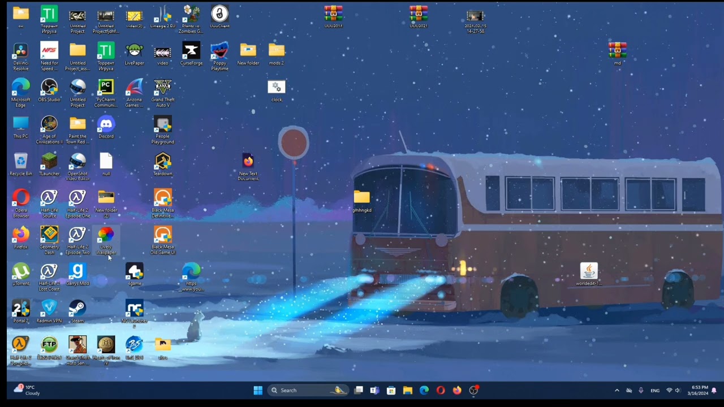The height and width of the screenshot is (407, 724).
Task: Select the gmhngkd folder
Action: point(362,201)
